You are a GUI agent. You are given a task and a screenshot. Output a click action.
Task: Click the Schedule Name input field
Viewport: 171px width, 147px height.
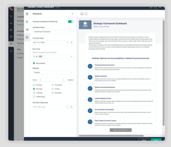click(53, 32)
